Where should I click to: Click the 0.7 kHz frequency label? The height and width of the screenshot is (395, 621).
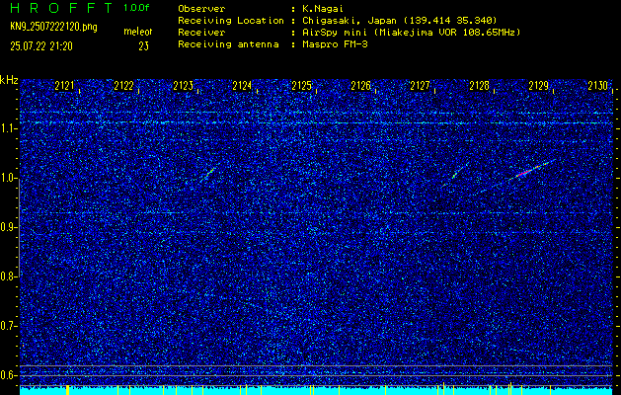click(x=8, y=326)
